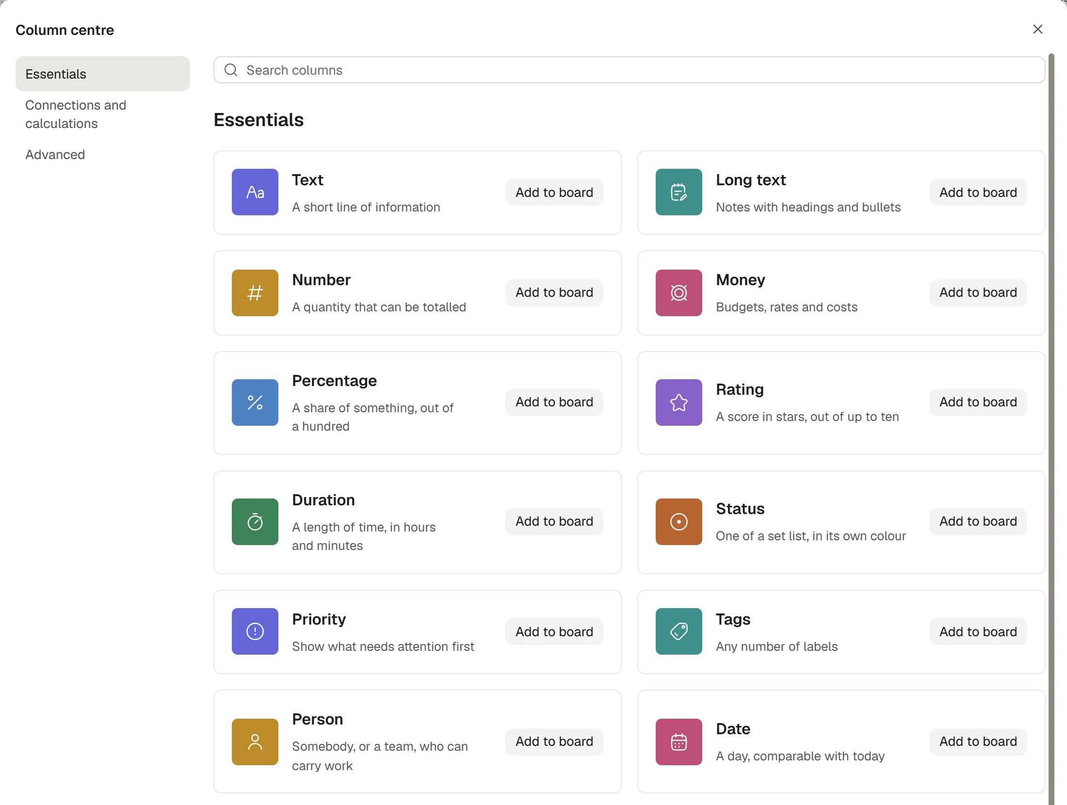Image resolution: width=1067 pixels, height=805 pixels.
Task: Click the vertical scrollbar on the right
Action: (x=1051, y=429)
